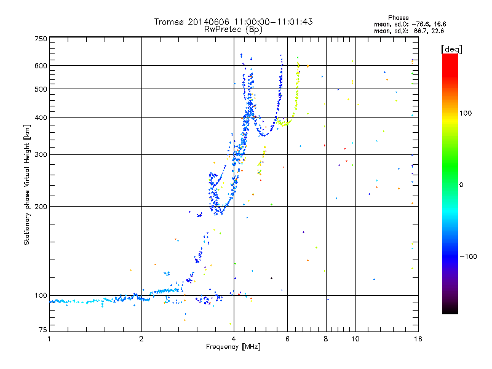492x369 pixels.
Task: Click x-axis tick label '10'
Action: pos(355,339)
